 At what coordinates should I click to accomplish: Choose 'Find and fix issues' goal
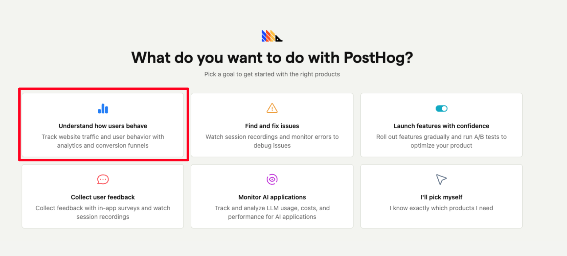point(272,125)
